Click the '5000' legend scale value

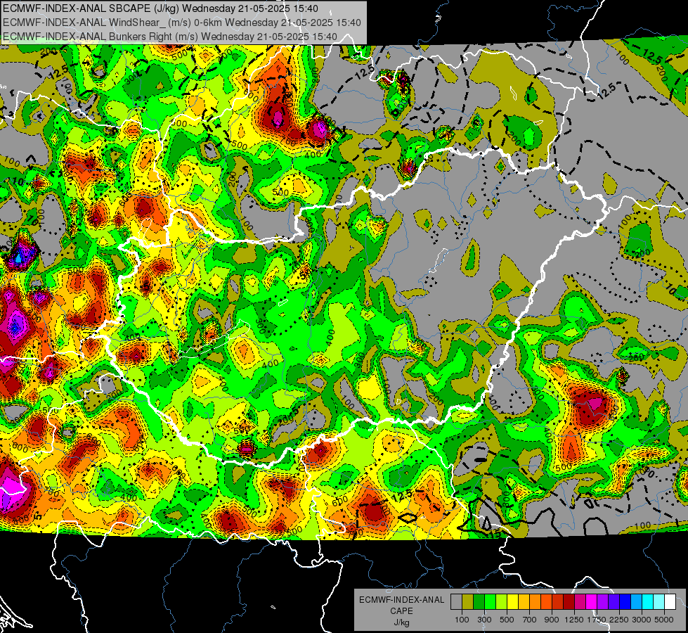(664, 620)
